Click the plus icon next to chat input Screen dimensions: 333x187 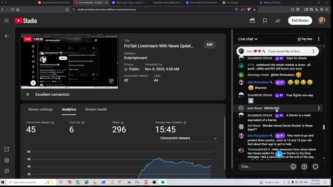(304, 167)
